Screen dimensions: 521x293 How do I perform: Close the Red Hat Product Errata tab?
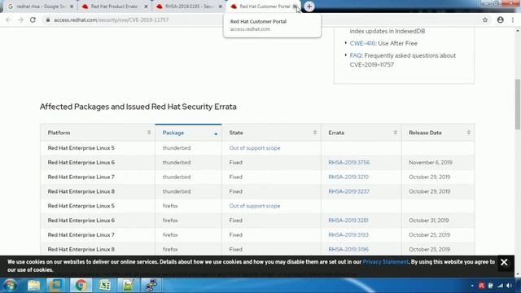146,7
